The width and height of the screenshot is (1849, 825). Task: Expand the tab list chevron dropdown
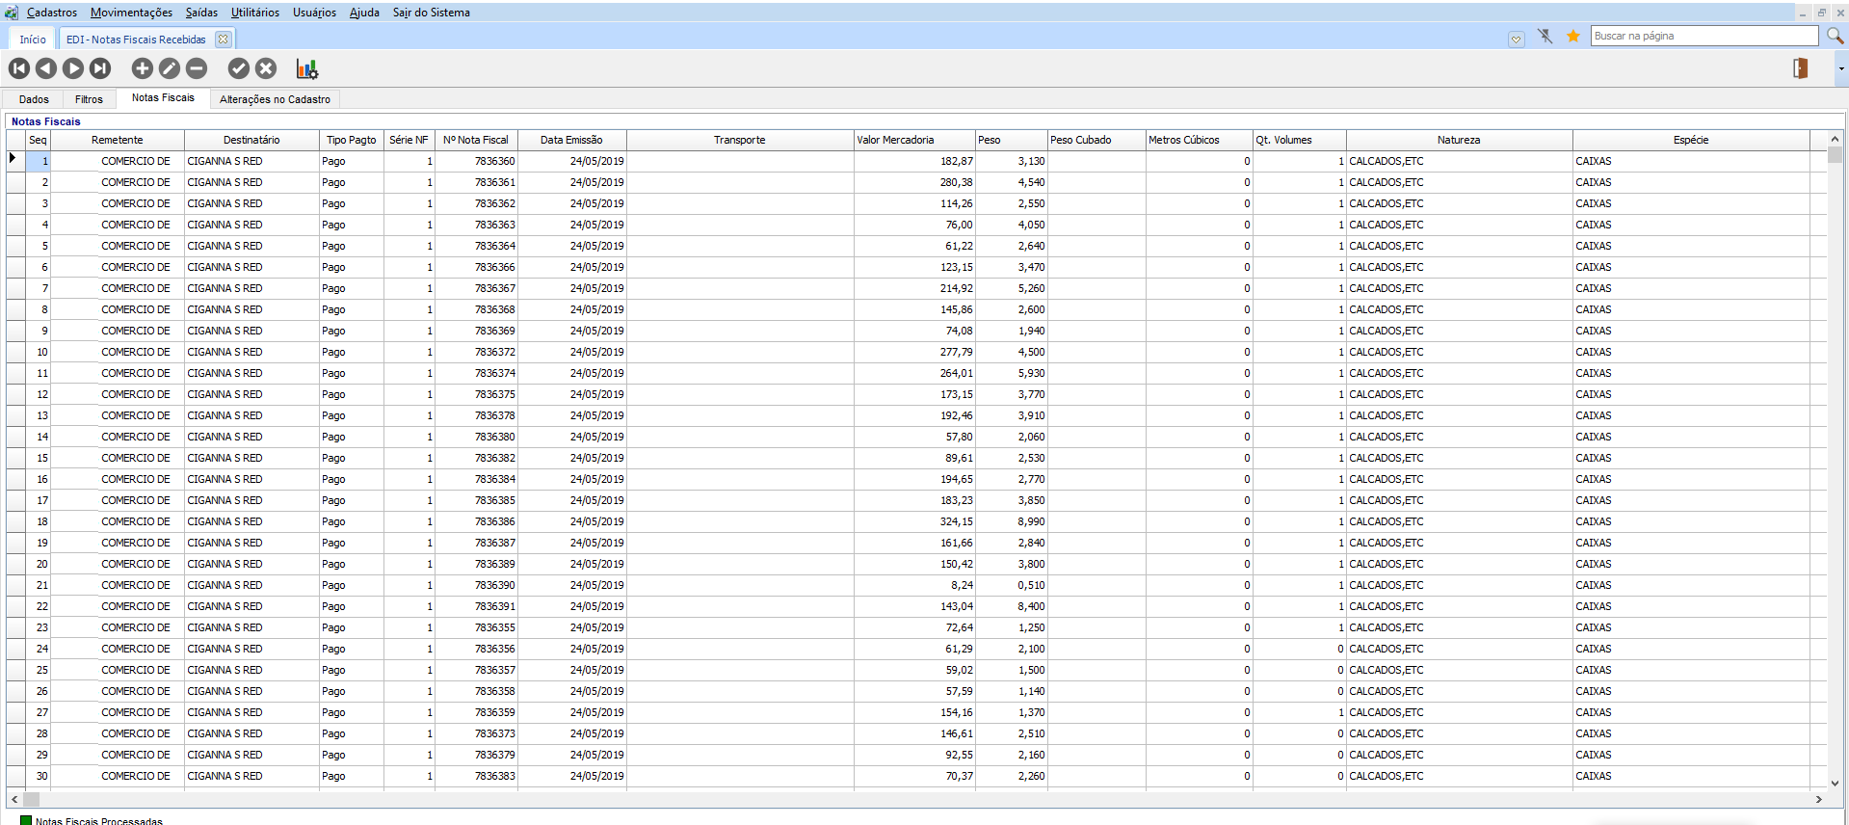click(1516, 40)
